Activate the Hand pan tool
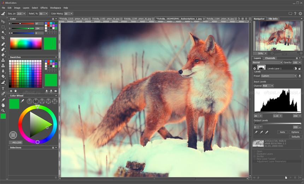Viewport: 304px width, 184px height. tap(3, 105)
